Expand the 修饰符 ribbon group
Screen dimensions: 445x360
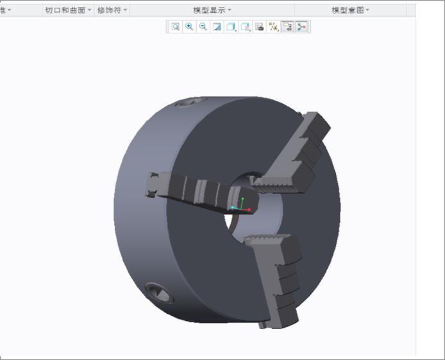pyautogui.click(x=112, y=10)
